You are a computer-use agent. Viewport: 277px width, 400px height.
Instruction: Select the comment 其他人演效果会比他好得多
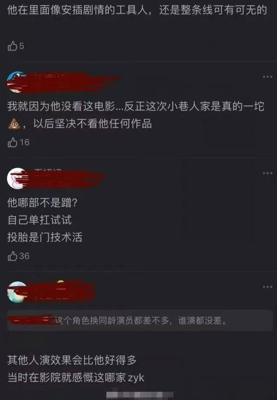pos(72,360)
